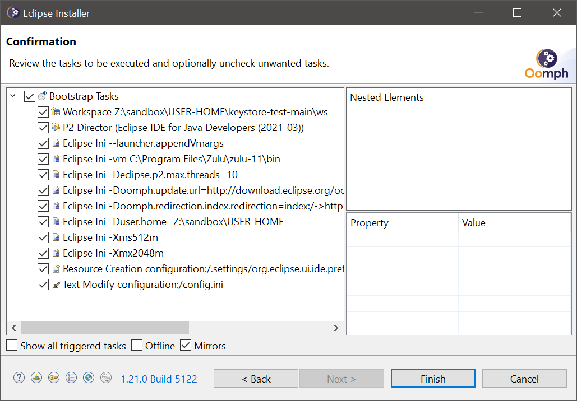Image resolution: width=577 pixels, height=401 pixels.
Task: Click the horizontal scrollbar right arrow
Action: pos(336,328)
